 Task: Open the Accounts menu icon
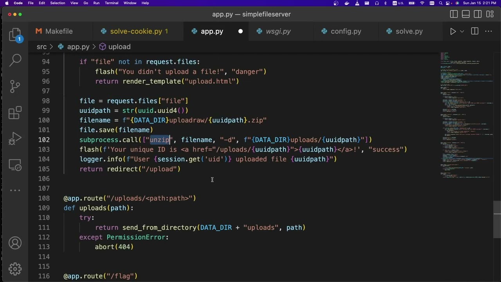coord(15,243)
